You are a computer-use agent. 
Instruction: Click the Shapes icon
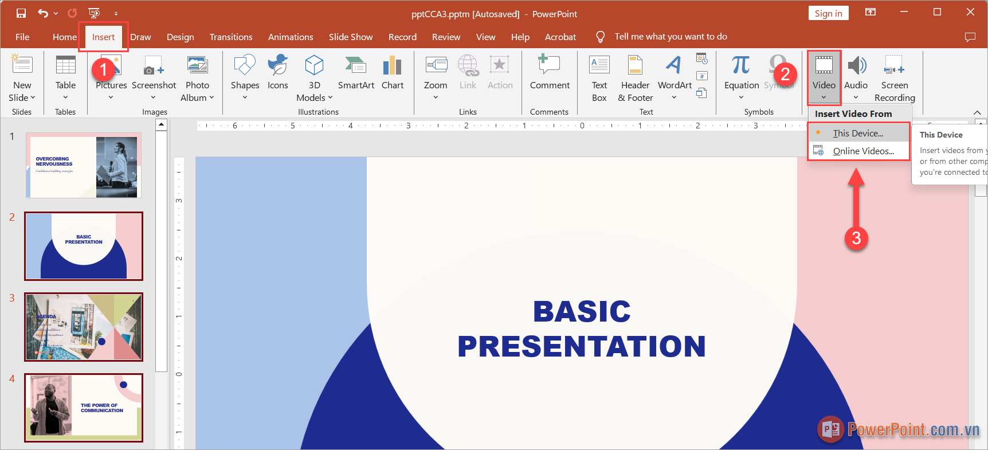point(245,65)
